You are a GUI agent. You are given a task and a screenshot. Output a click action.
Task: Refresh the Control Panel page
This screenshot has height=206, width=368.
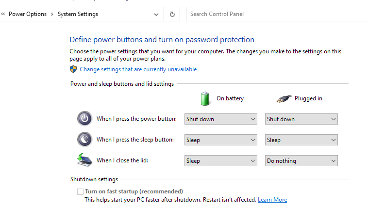(172, 14)
